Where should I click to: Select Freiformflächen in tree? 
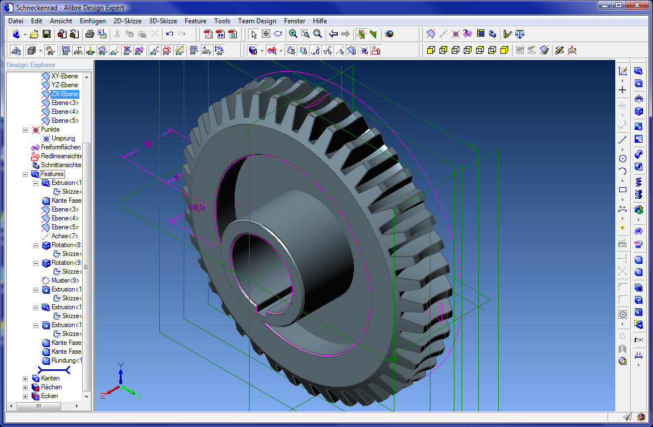[x=61, y=147]
